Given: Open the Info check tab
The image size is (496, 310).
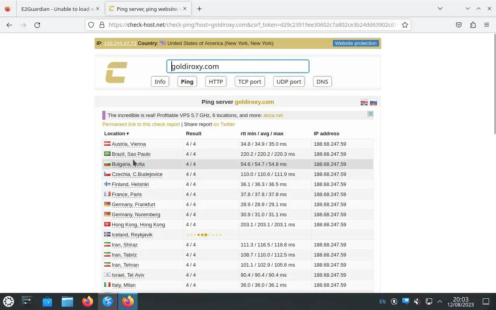Looking at the screenshot, I should [160, 82].
